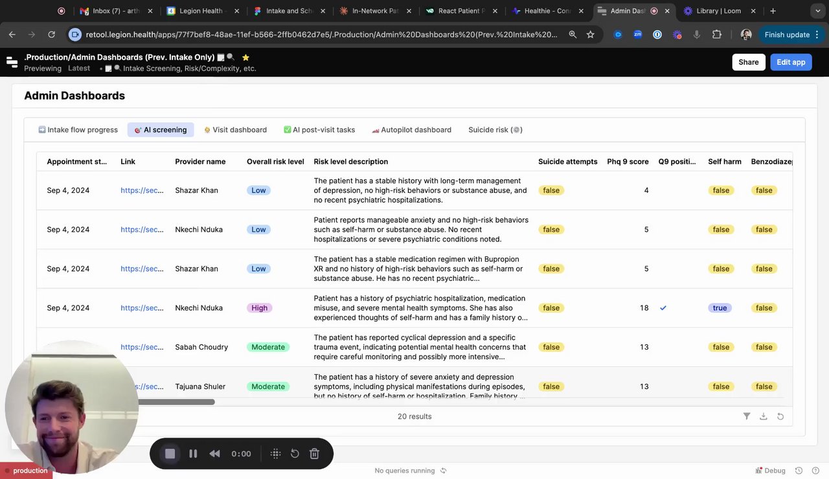The image size is (829, 479).
Task: Open the release history clock icon
Action: [x=799, y=471]
